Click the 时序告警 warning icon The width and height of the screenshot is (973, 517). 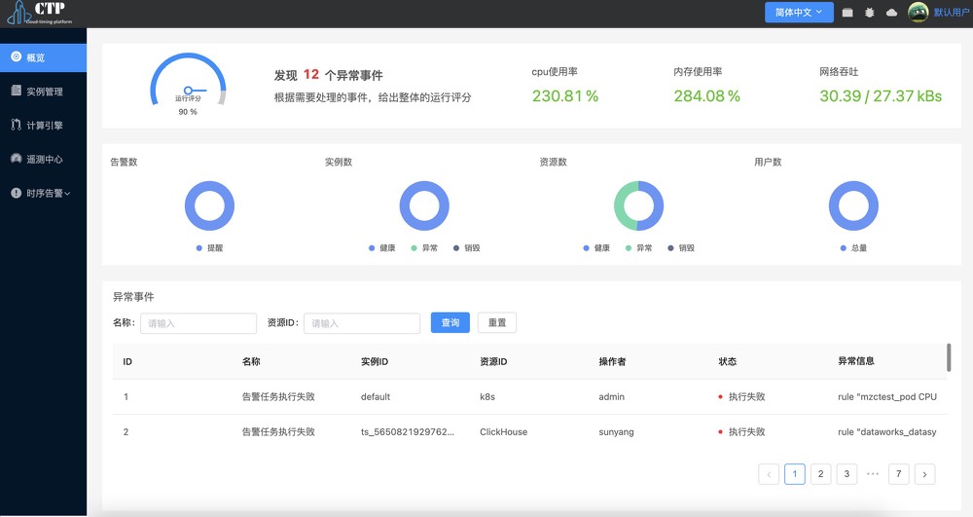click(x=17, y=193)
